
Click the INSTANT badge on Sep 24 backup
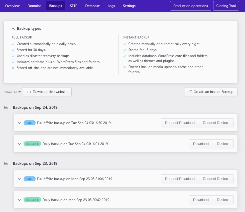32,144
